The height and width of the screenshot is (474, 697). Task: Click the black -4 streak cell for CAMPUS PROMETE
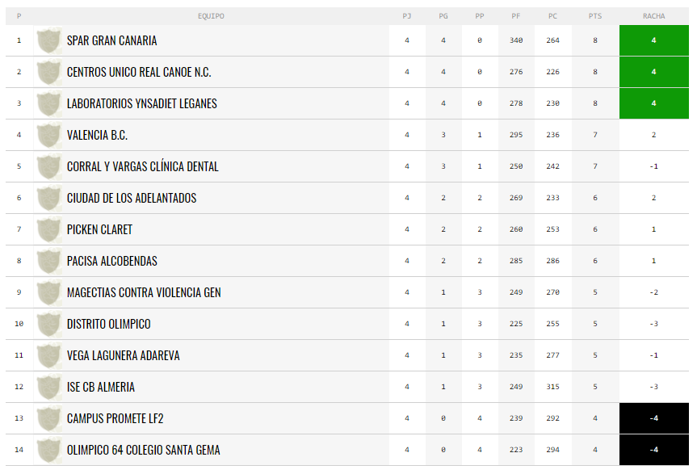tap(654, 418)
